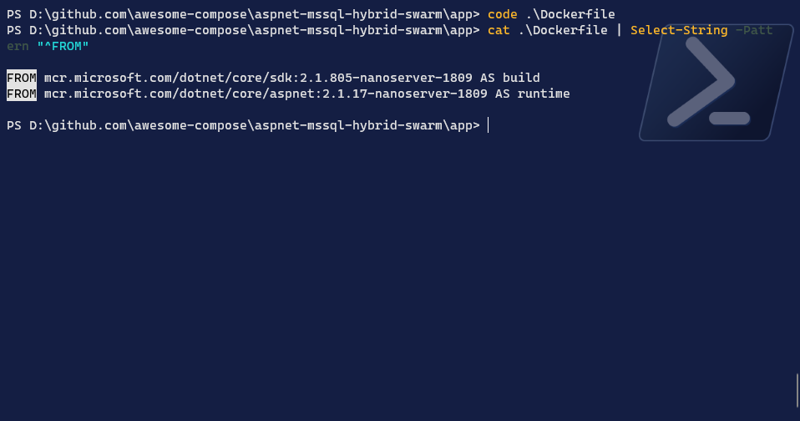Click the 'AS runtime' text

[532, 94]
